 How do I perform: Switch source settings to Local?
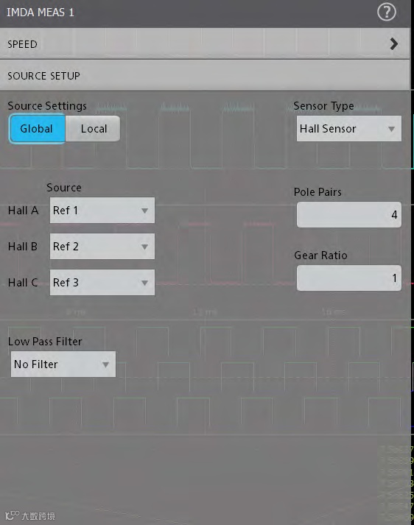click(93, 129)
